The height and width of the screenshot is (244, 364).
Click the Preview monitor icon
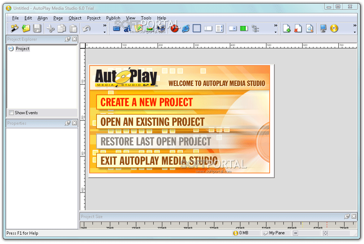[x=323, y=28]
